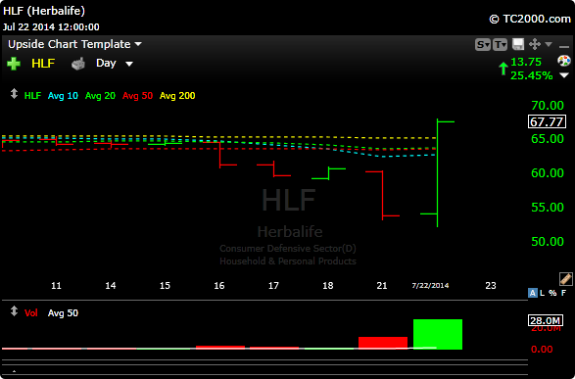This screenshot has width=575, height=379.
Task: Click the drawing tools pencil icon
Action: [x=566, y=279]
